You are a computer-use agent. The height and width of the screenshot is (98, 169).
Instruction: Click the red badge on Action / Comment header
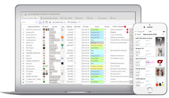(x=125, y=27)
